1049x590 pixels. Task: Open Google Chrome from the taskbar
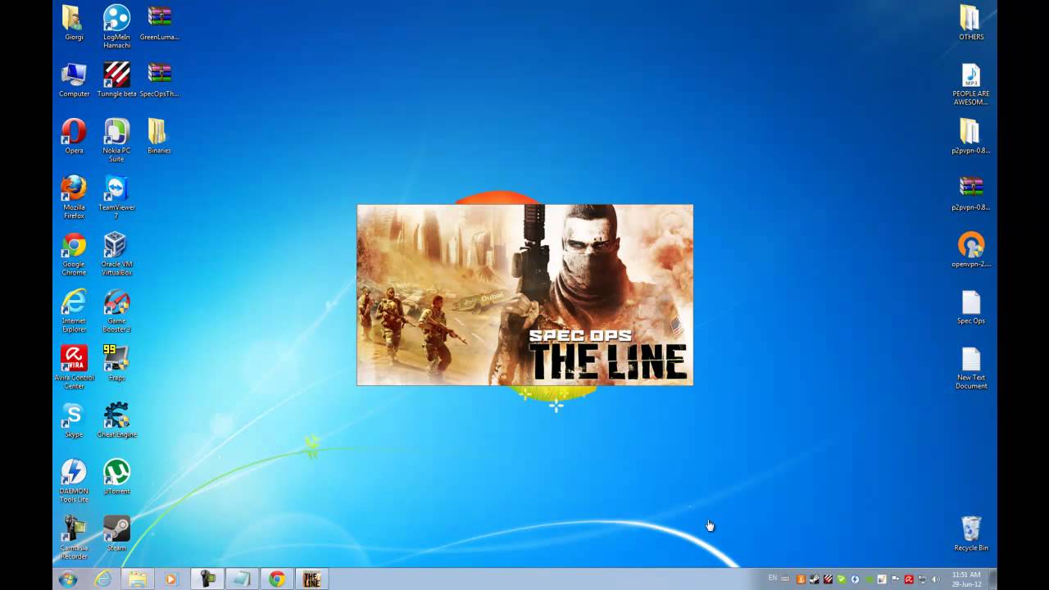276,579
